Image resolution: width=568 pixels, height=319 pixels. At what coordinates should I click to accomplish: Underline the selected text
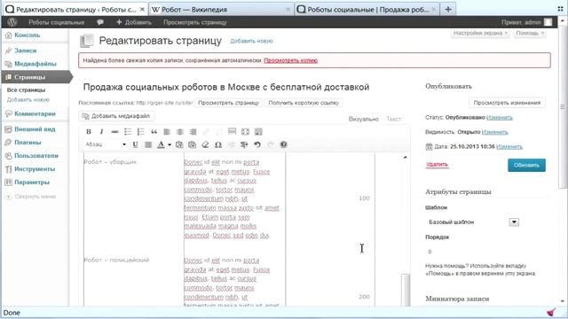tap(135, 144)
